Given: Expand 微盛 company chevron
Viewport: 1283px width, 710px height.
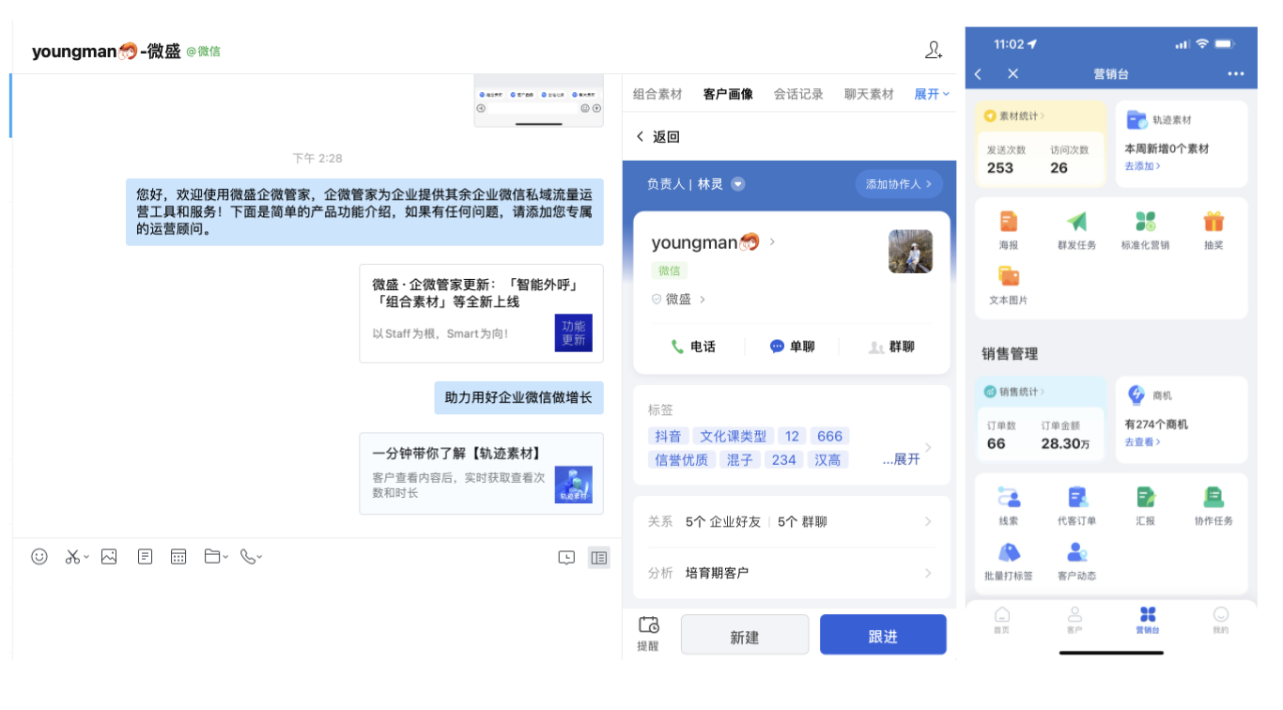Looking at the screenshot, I should (703, 300).
